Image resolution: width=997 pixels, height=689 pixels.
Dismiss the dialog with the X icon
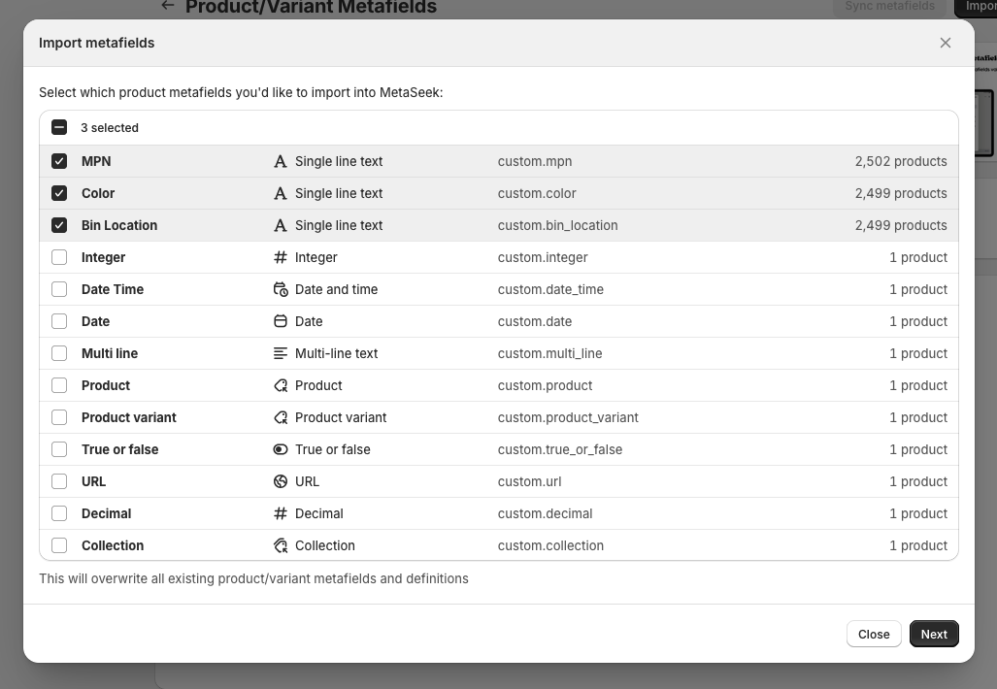click(x=945, y=43)
